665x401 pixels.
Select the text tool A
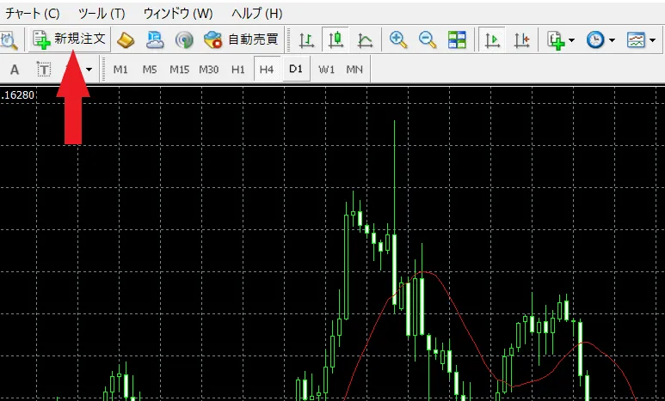15,69
